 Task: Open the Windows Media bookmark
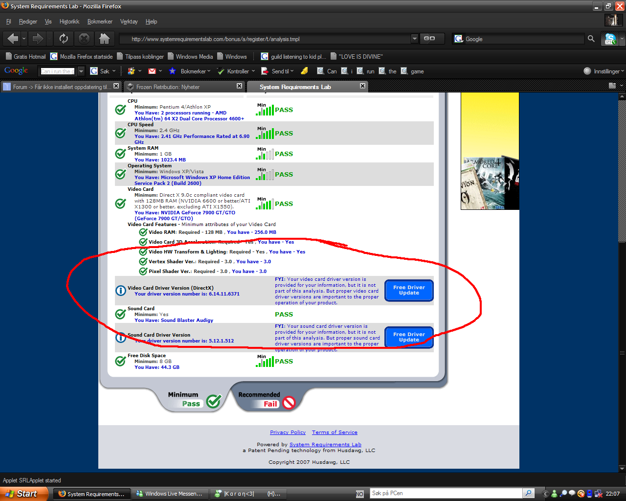coord(190,56)
